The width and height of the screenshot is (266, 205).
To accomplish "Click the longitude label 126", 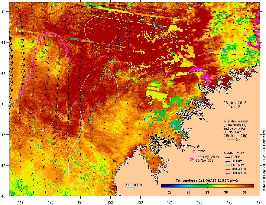I will pyautogui.click(x=230, y=202).
